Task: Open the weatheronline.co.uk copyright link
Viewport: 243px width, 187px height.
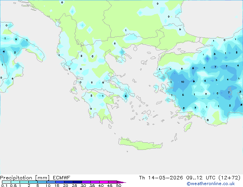Action: [211, 184]
